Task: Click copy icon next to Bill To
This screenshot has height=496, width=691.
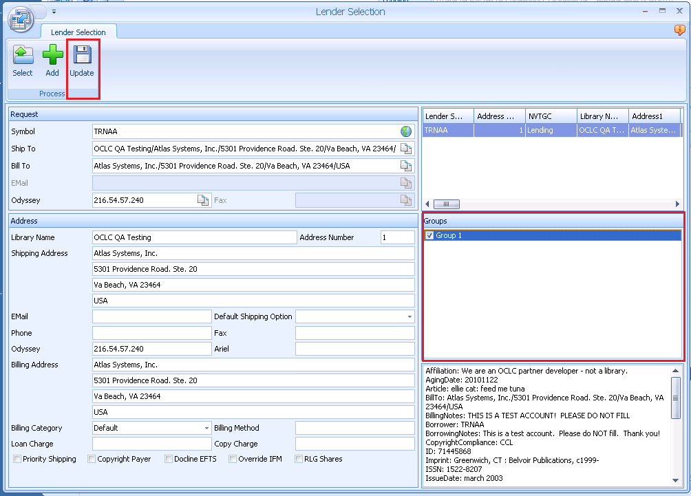Action: [x=406, y=166]
